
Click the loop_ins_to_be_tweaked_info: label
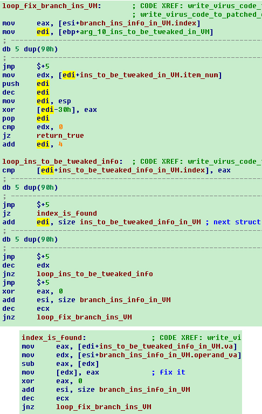[x=63, y=162]
